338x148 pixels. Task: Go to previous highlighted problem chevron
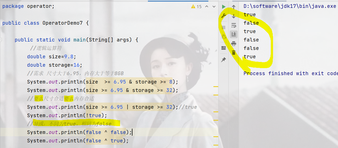click(x=206, y=6)
